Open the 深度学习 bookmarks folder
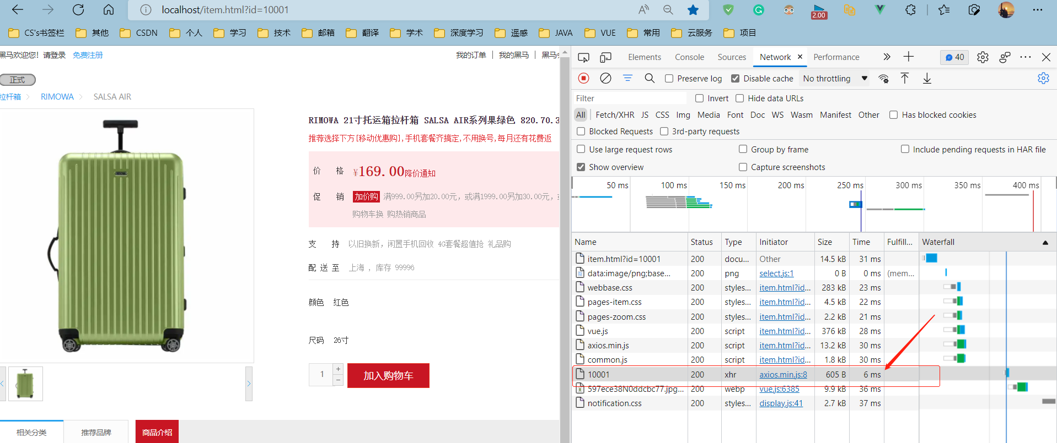The image size is (1057, 443). point(459,33)
